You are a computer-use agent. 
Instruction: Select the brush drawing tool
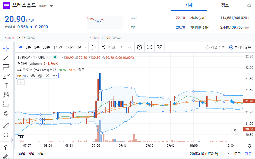(6, 76)
